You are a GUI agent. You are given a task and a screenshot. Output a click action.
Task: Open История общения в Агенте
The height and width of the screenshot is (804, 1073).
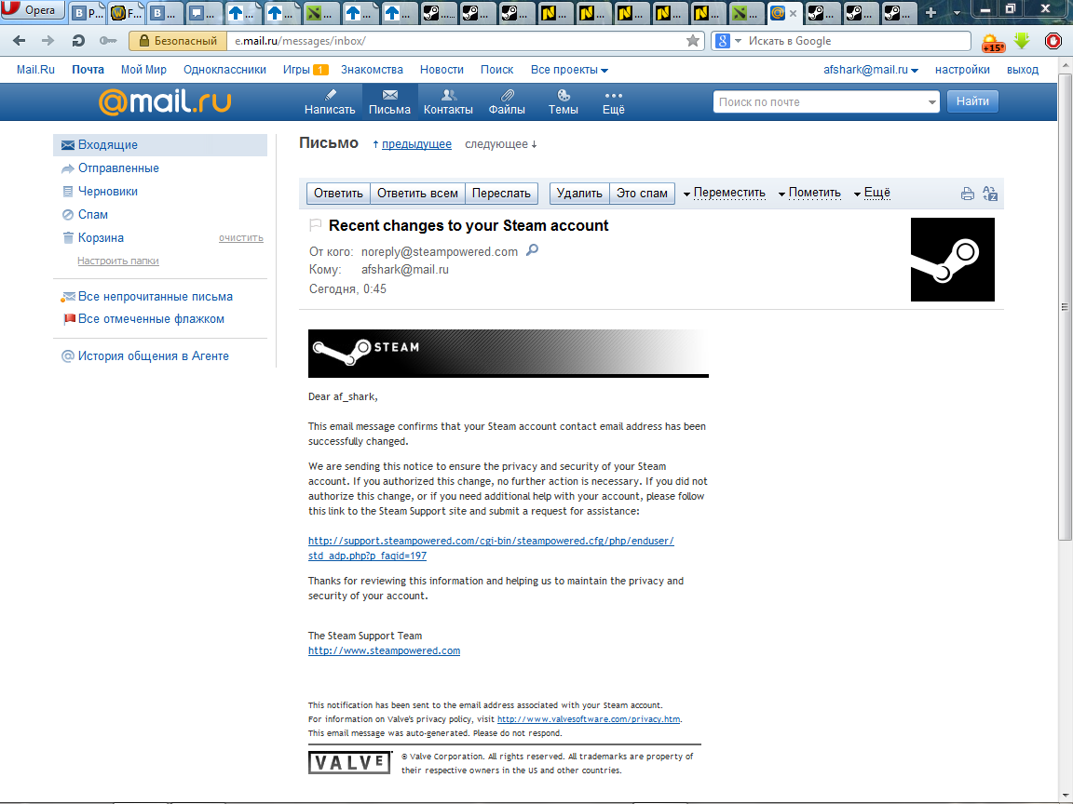(x=153, y=356)
